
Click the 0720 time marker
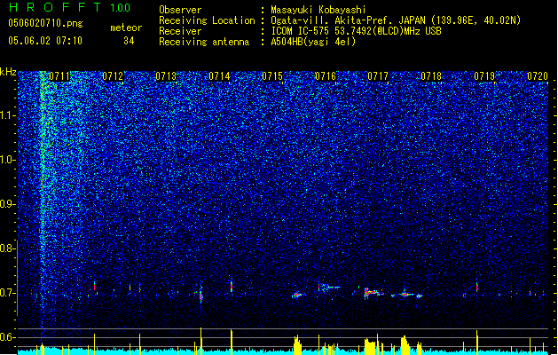pos(538,76)
